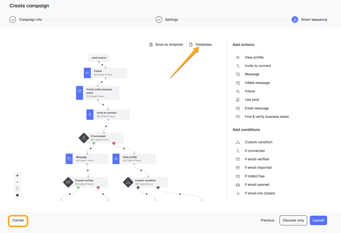Open the Templates list

tap(201, 45)
